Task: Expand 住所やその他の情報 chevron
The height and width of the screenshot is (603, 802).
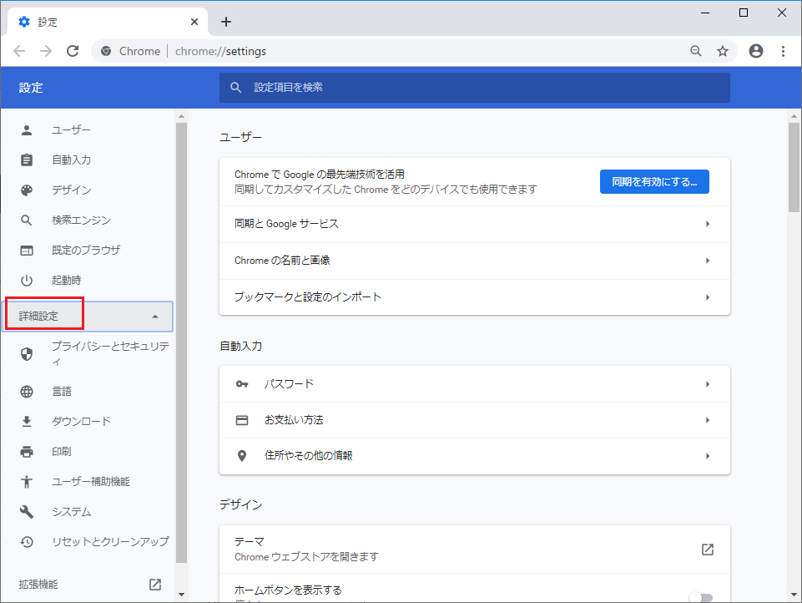Action: click(x=708, y=455)
